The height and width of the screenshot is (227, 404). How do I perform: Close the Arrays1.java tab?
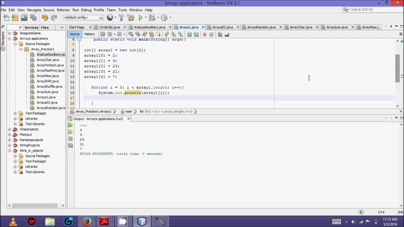[203, 27]
